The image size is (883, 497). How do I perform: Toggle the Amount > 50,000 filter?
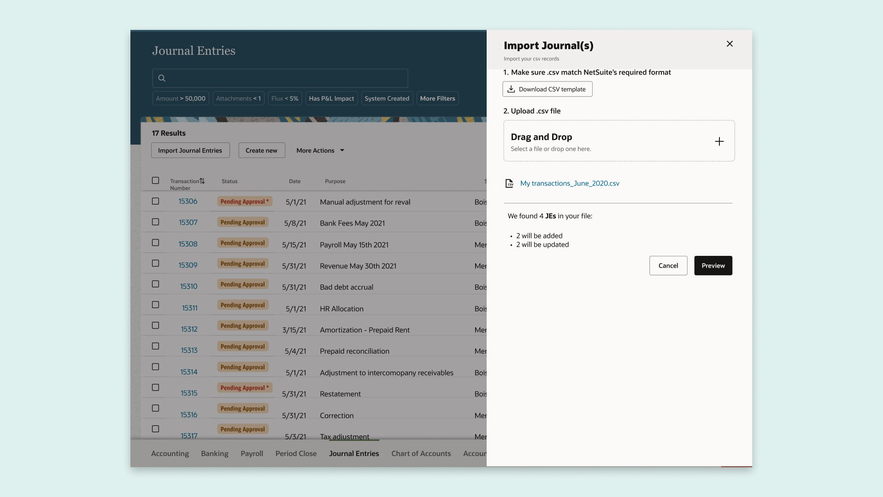(x=181, y=98)
